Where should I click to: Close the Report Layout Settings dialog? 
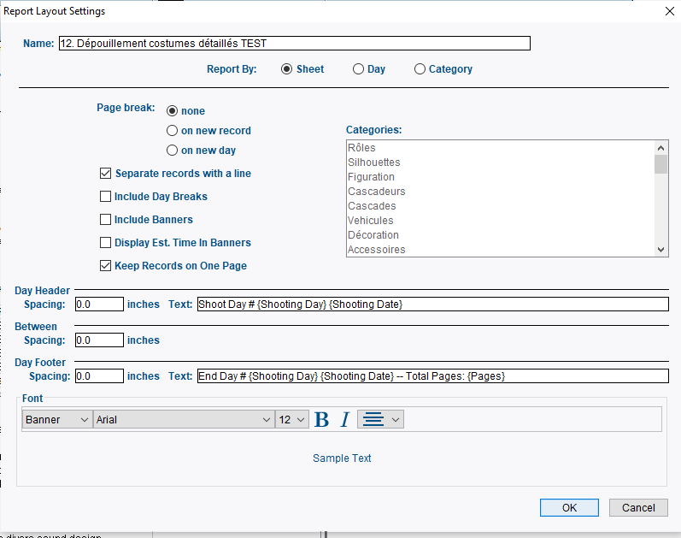[x=667, y=10]
